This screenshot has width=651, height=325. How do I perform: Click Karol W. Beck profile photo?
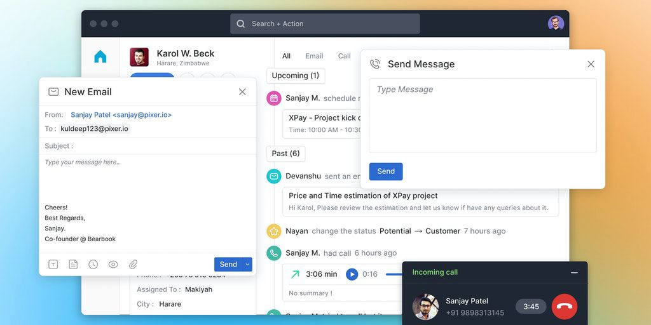[139, 57]
